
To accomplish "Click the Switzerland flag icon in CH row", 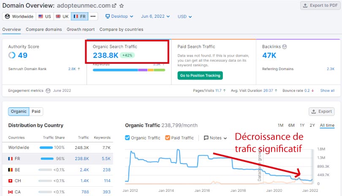I will [10, 181].
